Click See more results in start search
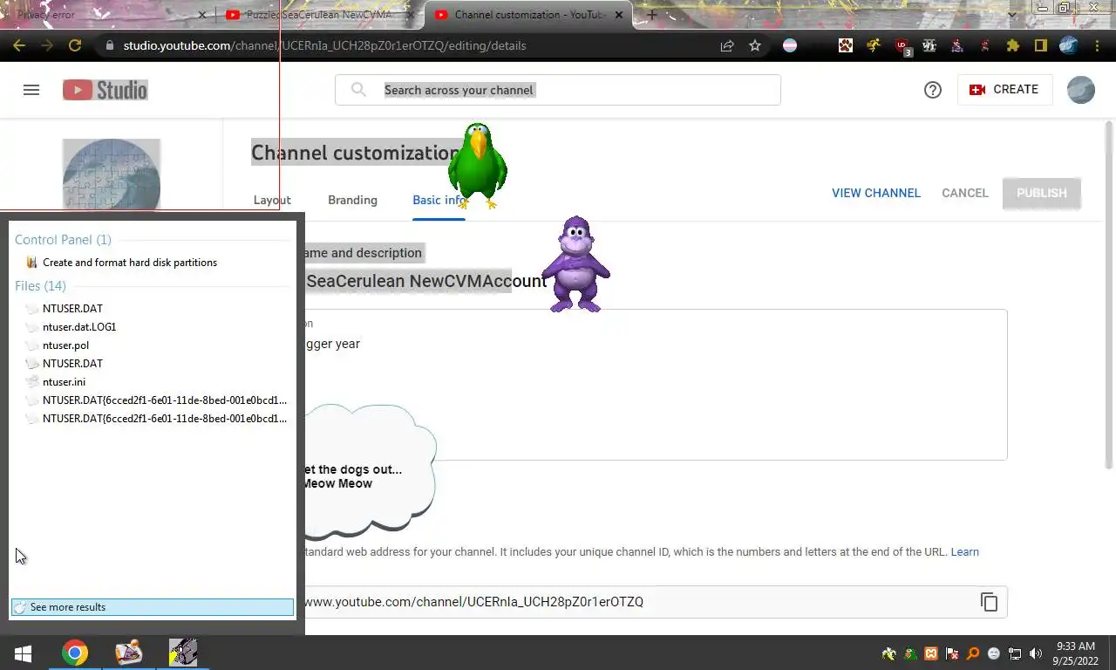Image resolution: width=1116 pixels, height=670 pixels. 153,607
